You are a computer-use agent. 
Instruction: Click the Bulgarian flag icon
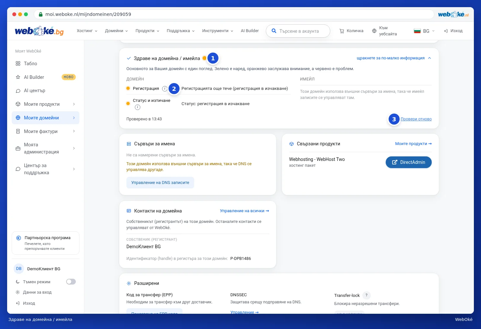pos(417,31)
